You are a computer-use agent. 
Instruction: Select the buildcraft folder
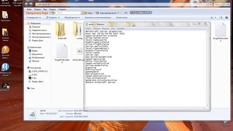62,31
